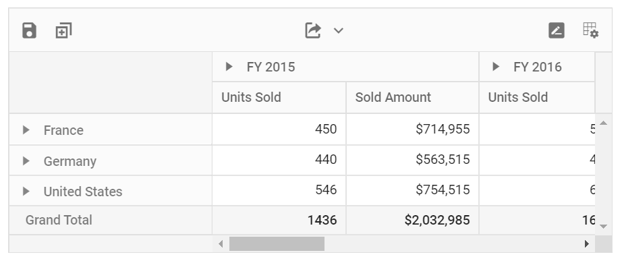Select the Units Sold header under FY 2015
Image resolution: width=622 pixels, height=261 pixels.
tap(279, 98)
